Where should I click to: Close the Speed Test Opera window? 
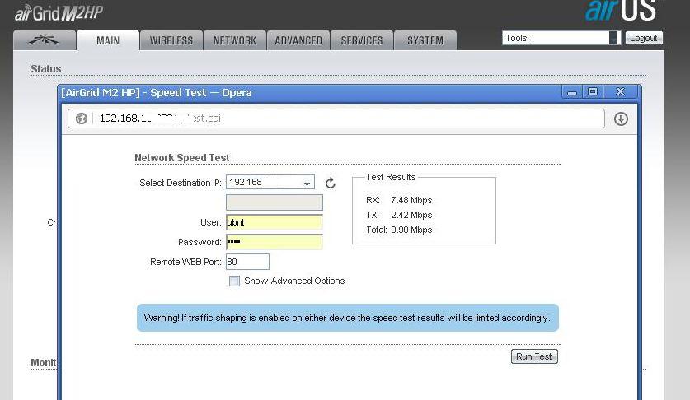click(x=621, y=92)
